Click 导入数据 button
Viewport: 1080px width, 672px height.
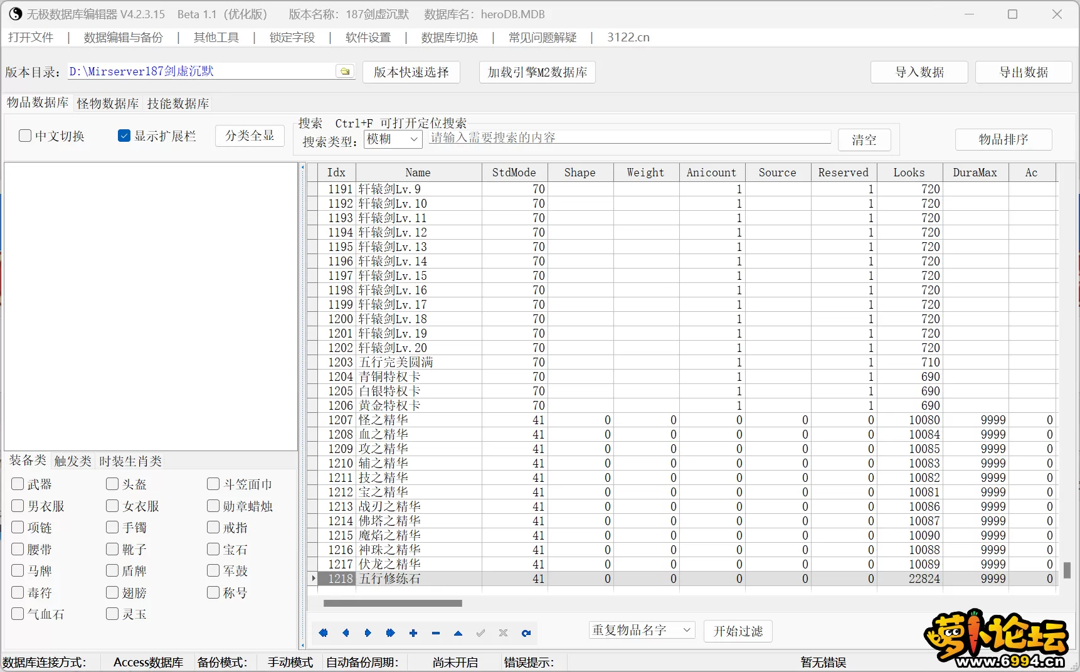click(919, 72)
